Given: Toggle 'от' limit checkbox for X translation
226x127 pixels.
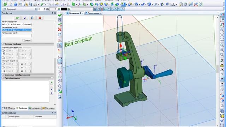Looking at the screenshot, I should [7, 51].
